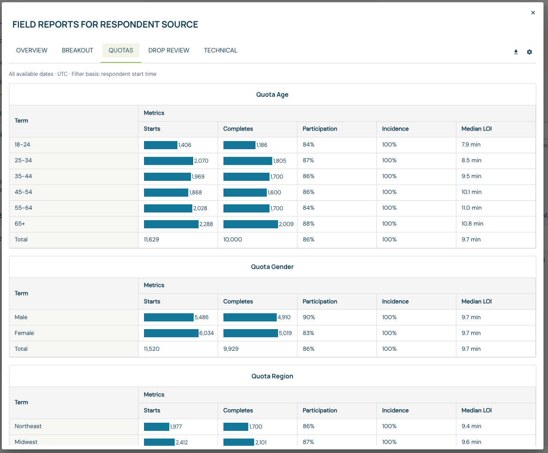Click the 'Midwest' term row label
The image size is (548, 453).
click(26, 442)
